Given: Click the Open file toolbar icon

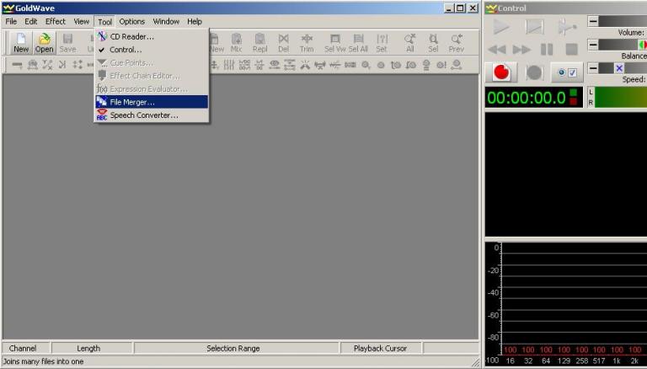Looking at the screenshot, I should tap(44, 43).
